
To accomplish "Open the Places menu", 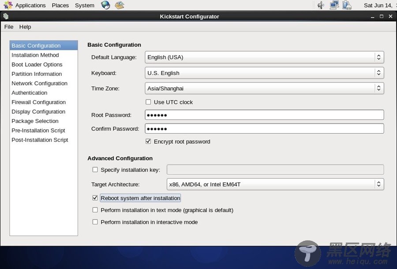I will [x=60, y=5].
